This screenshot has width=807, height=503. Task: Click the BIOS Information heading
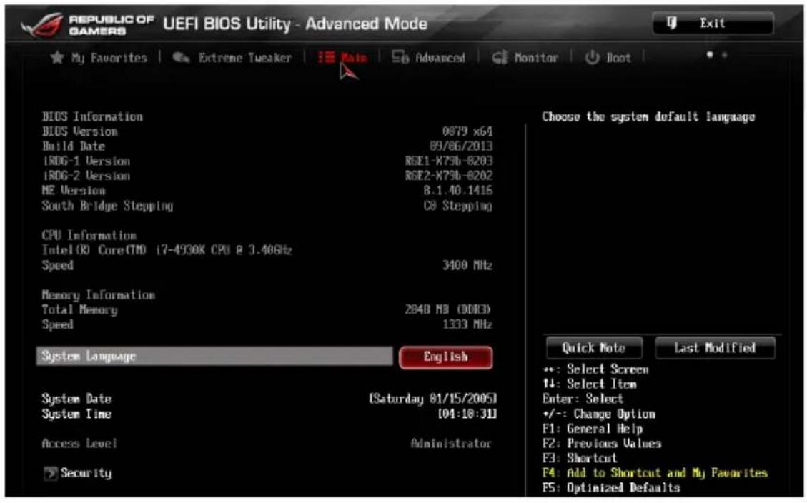(x=93, y=116)
